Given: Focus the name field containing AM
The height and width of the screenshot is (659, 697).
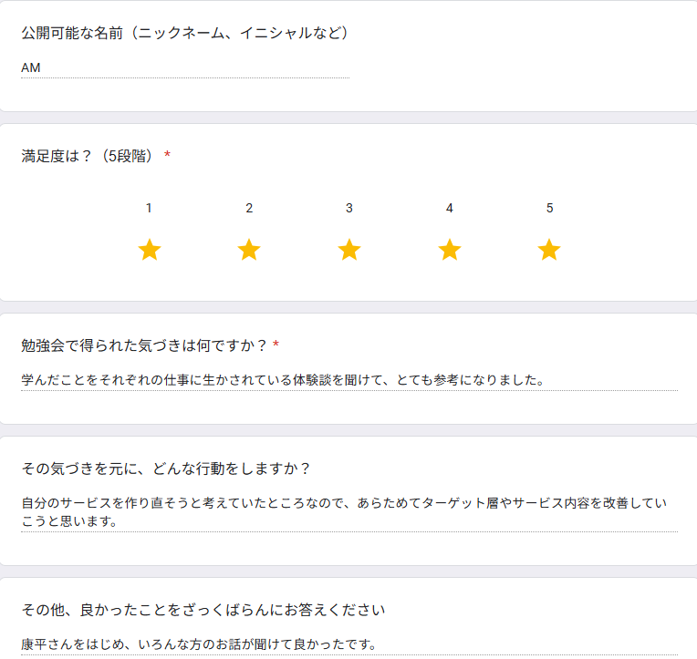Looking at the screenshot, I should pos(184,67).
